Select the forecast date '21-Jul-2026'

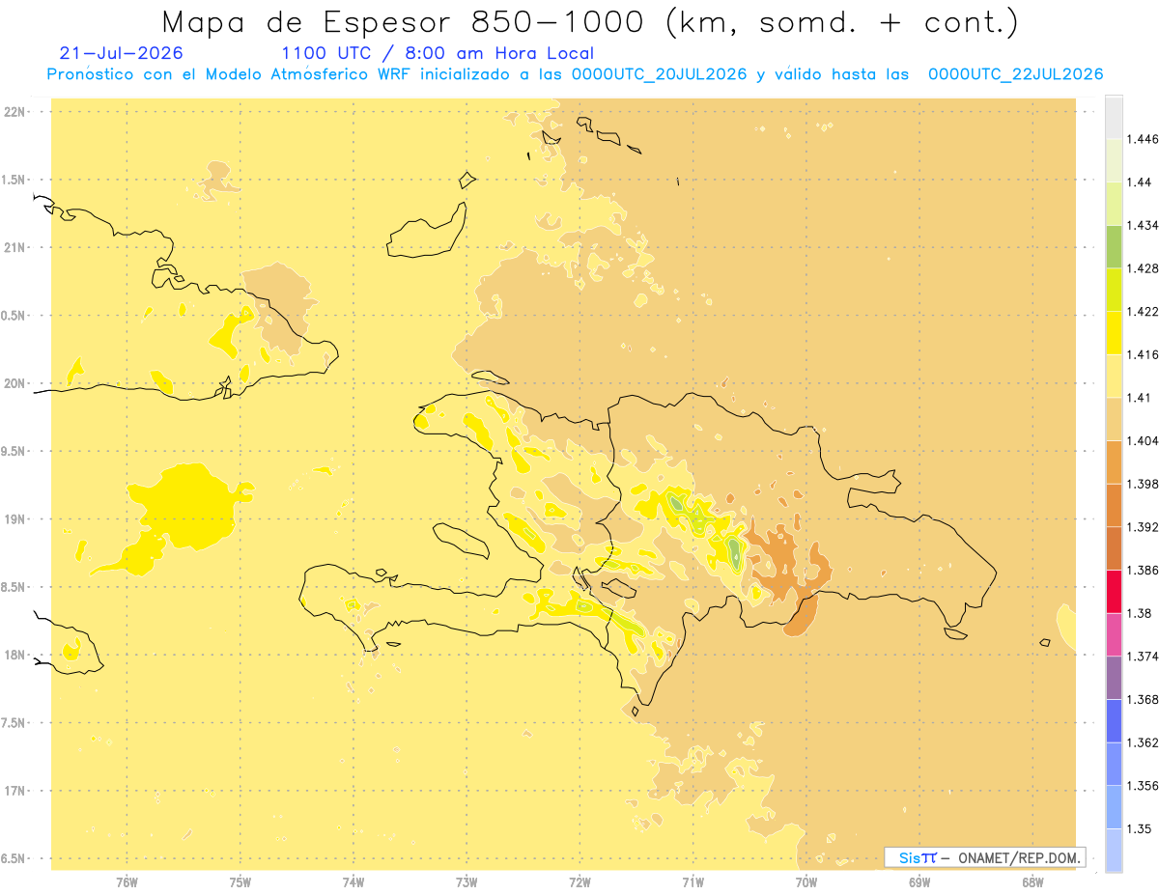(121, 54)
